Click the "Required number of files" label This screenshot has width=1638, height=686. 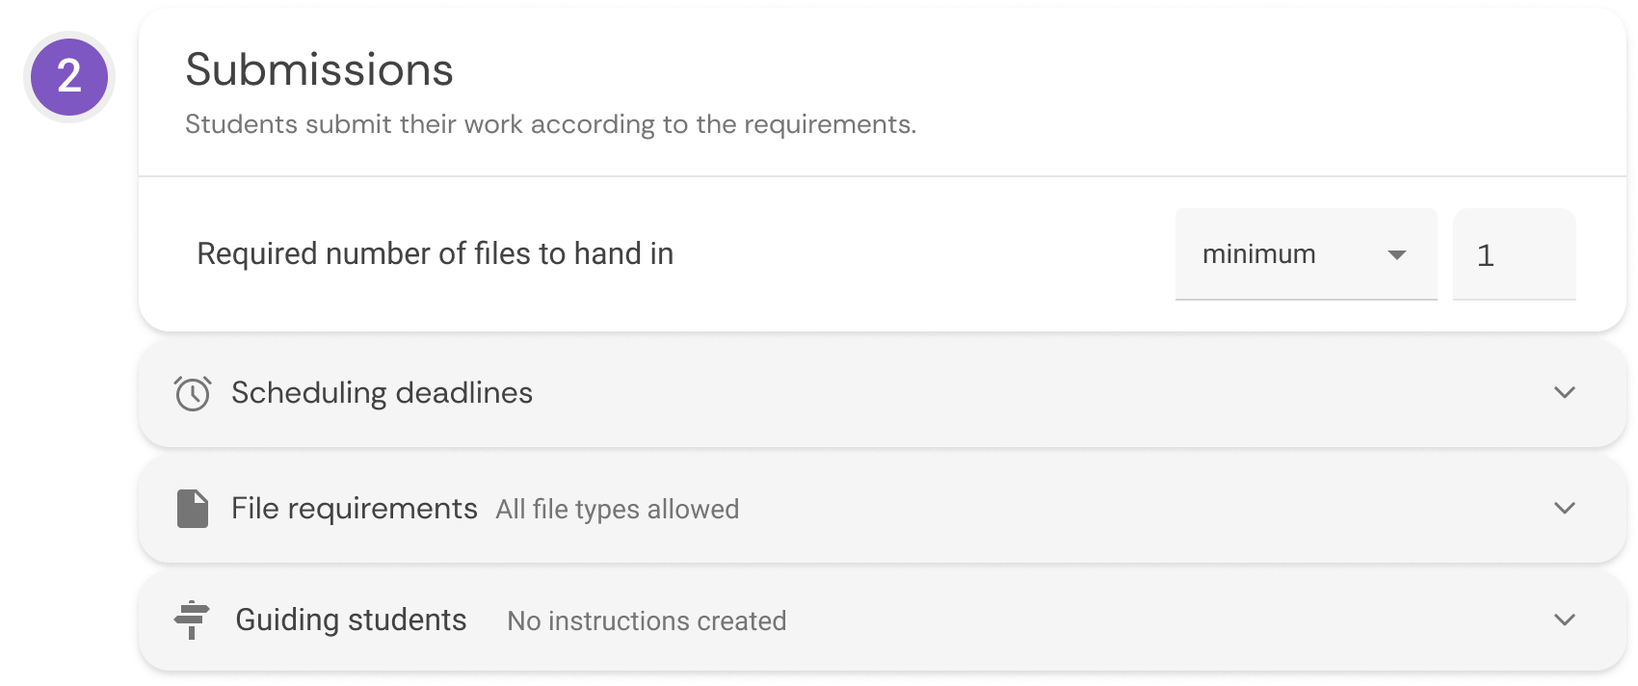point(435,254)
